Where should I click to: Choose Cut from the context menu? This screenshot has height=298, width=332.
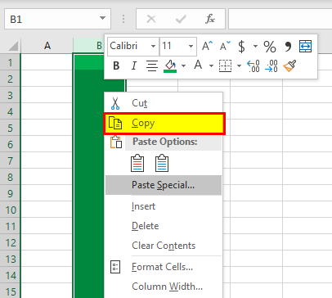click(x=164, y=103)
